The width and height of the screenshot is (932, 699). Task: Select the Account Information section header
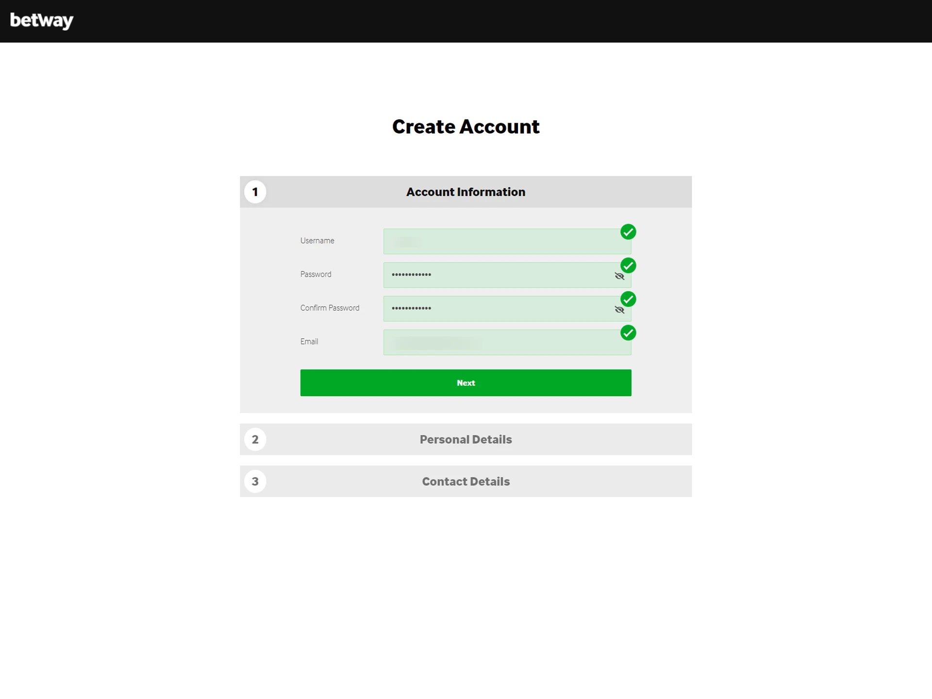pos(466,192)
